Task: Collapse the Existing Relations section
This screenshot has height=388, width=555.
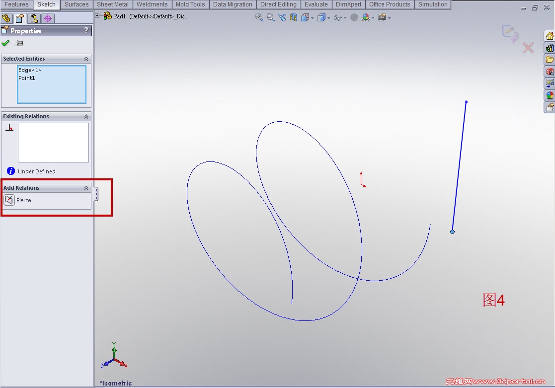Action: pyautogui.click(x=86, y=116)
